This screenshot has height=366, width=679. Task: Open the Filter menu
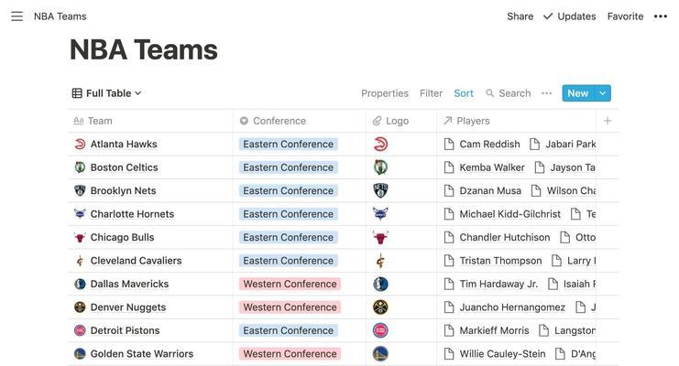coord(431,93)
